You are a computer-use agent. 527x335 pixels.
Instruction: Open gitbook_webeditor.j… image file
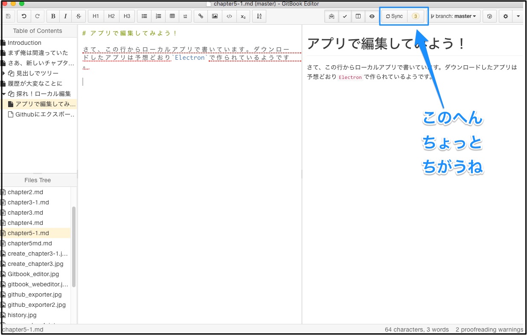pos(36,284)
